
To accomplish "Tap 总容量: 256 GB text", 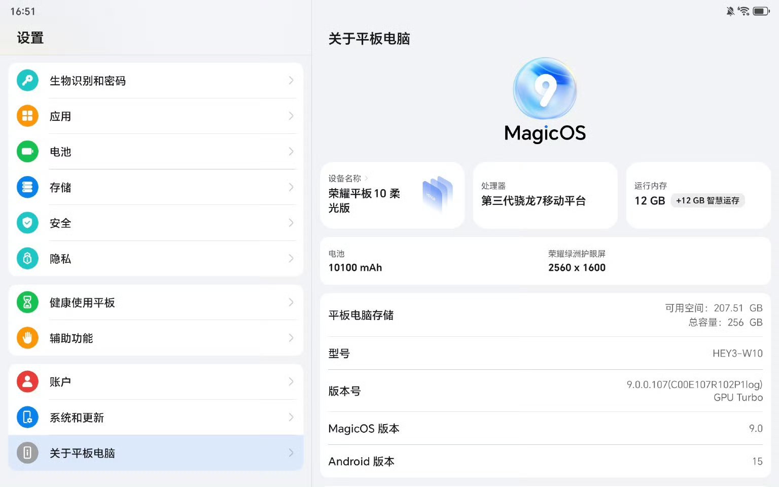I will (725, 322).
